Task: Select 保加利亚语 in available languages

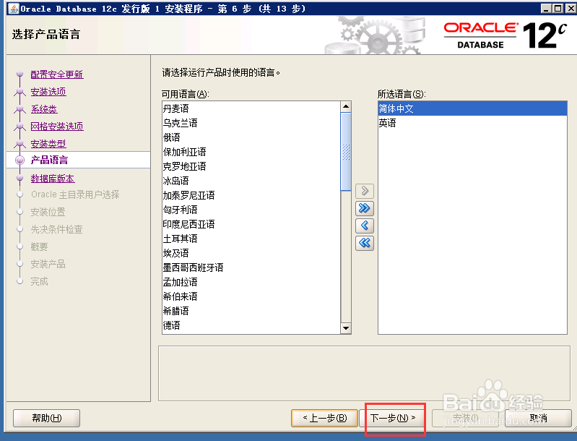Action: tap(251, 152)
